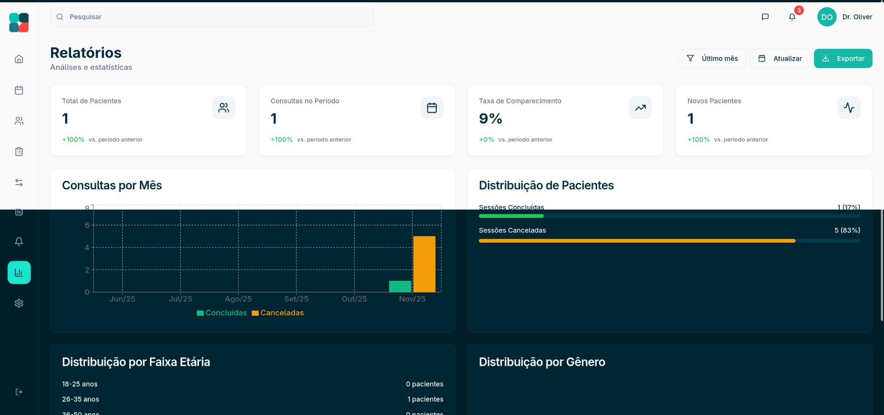Viewport: 884px width, 415px height.
Task: Open the Dr. Oliver profile menu
Action: point(844,17)
